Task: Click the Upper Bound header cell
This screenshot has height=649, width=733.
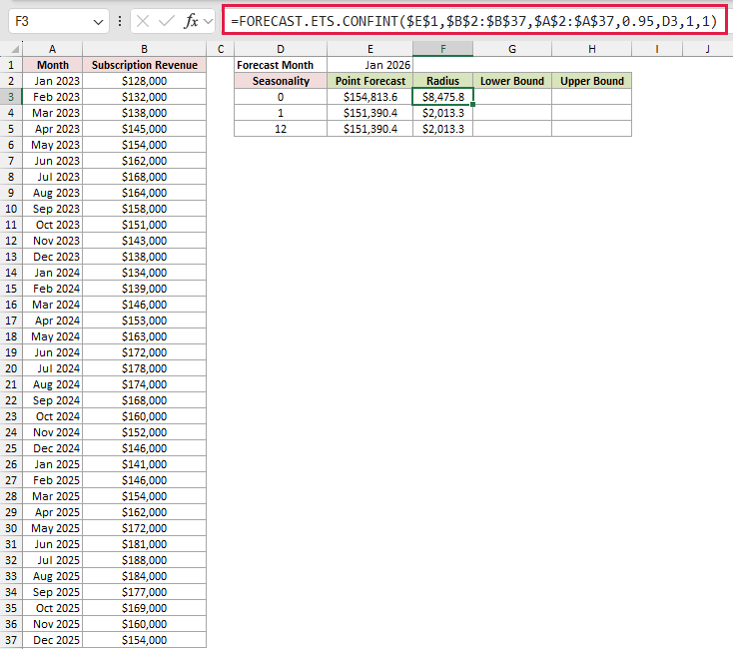Action: coord(592,81)
